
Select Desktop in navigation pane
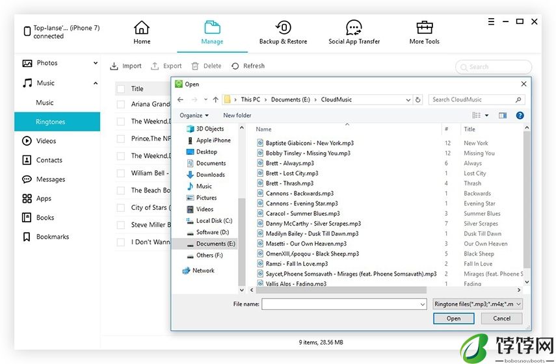[x=202, y=151]
